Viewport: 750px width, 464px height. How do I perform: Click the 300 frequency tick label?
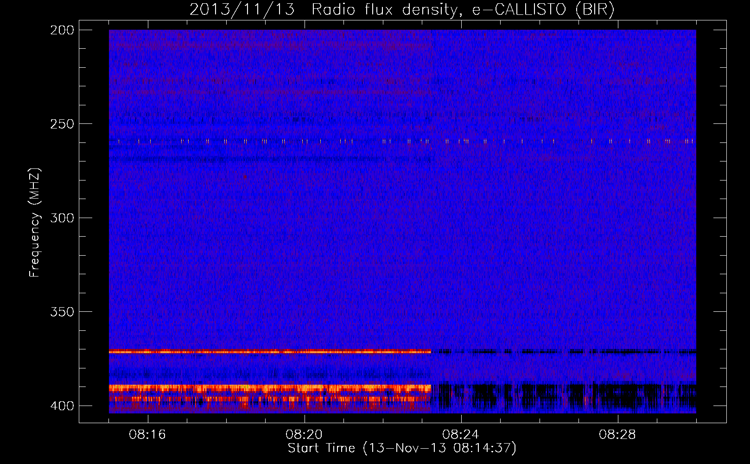62,218
